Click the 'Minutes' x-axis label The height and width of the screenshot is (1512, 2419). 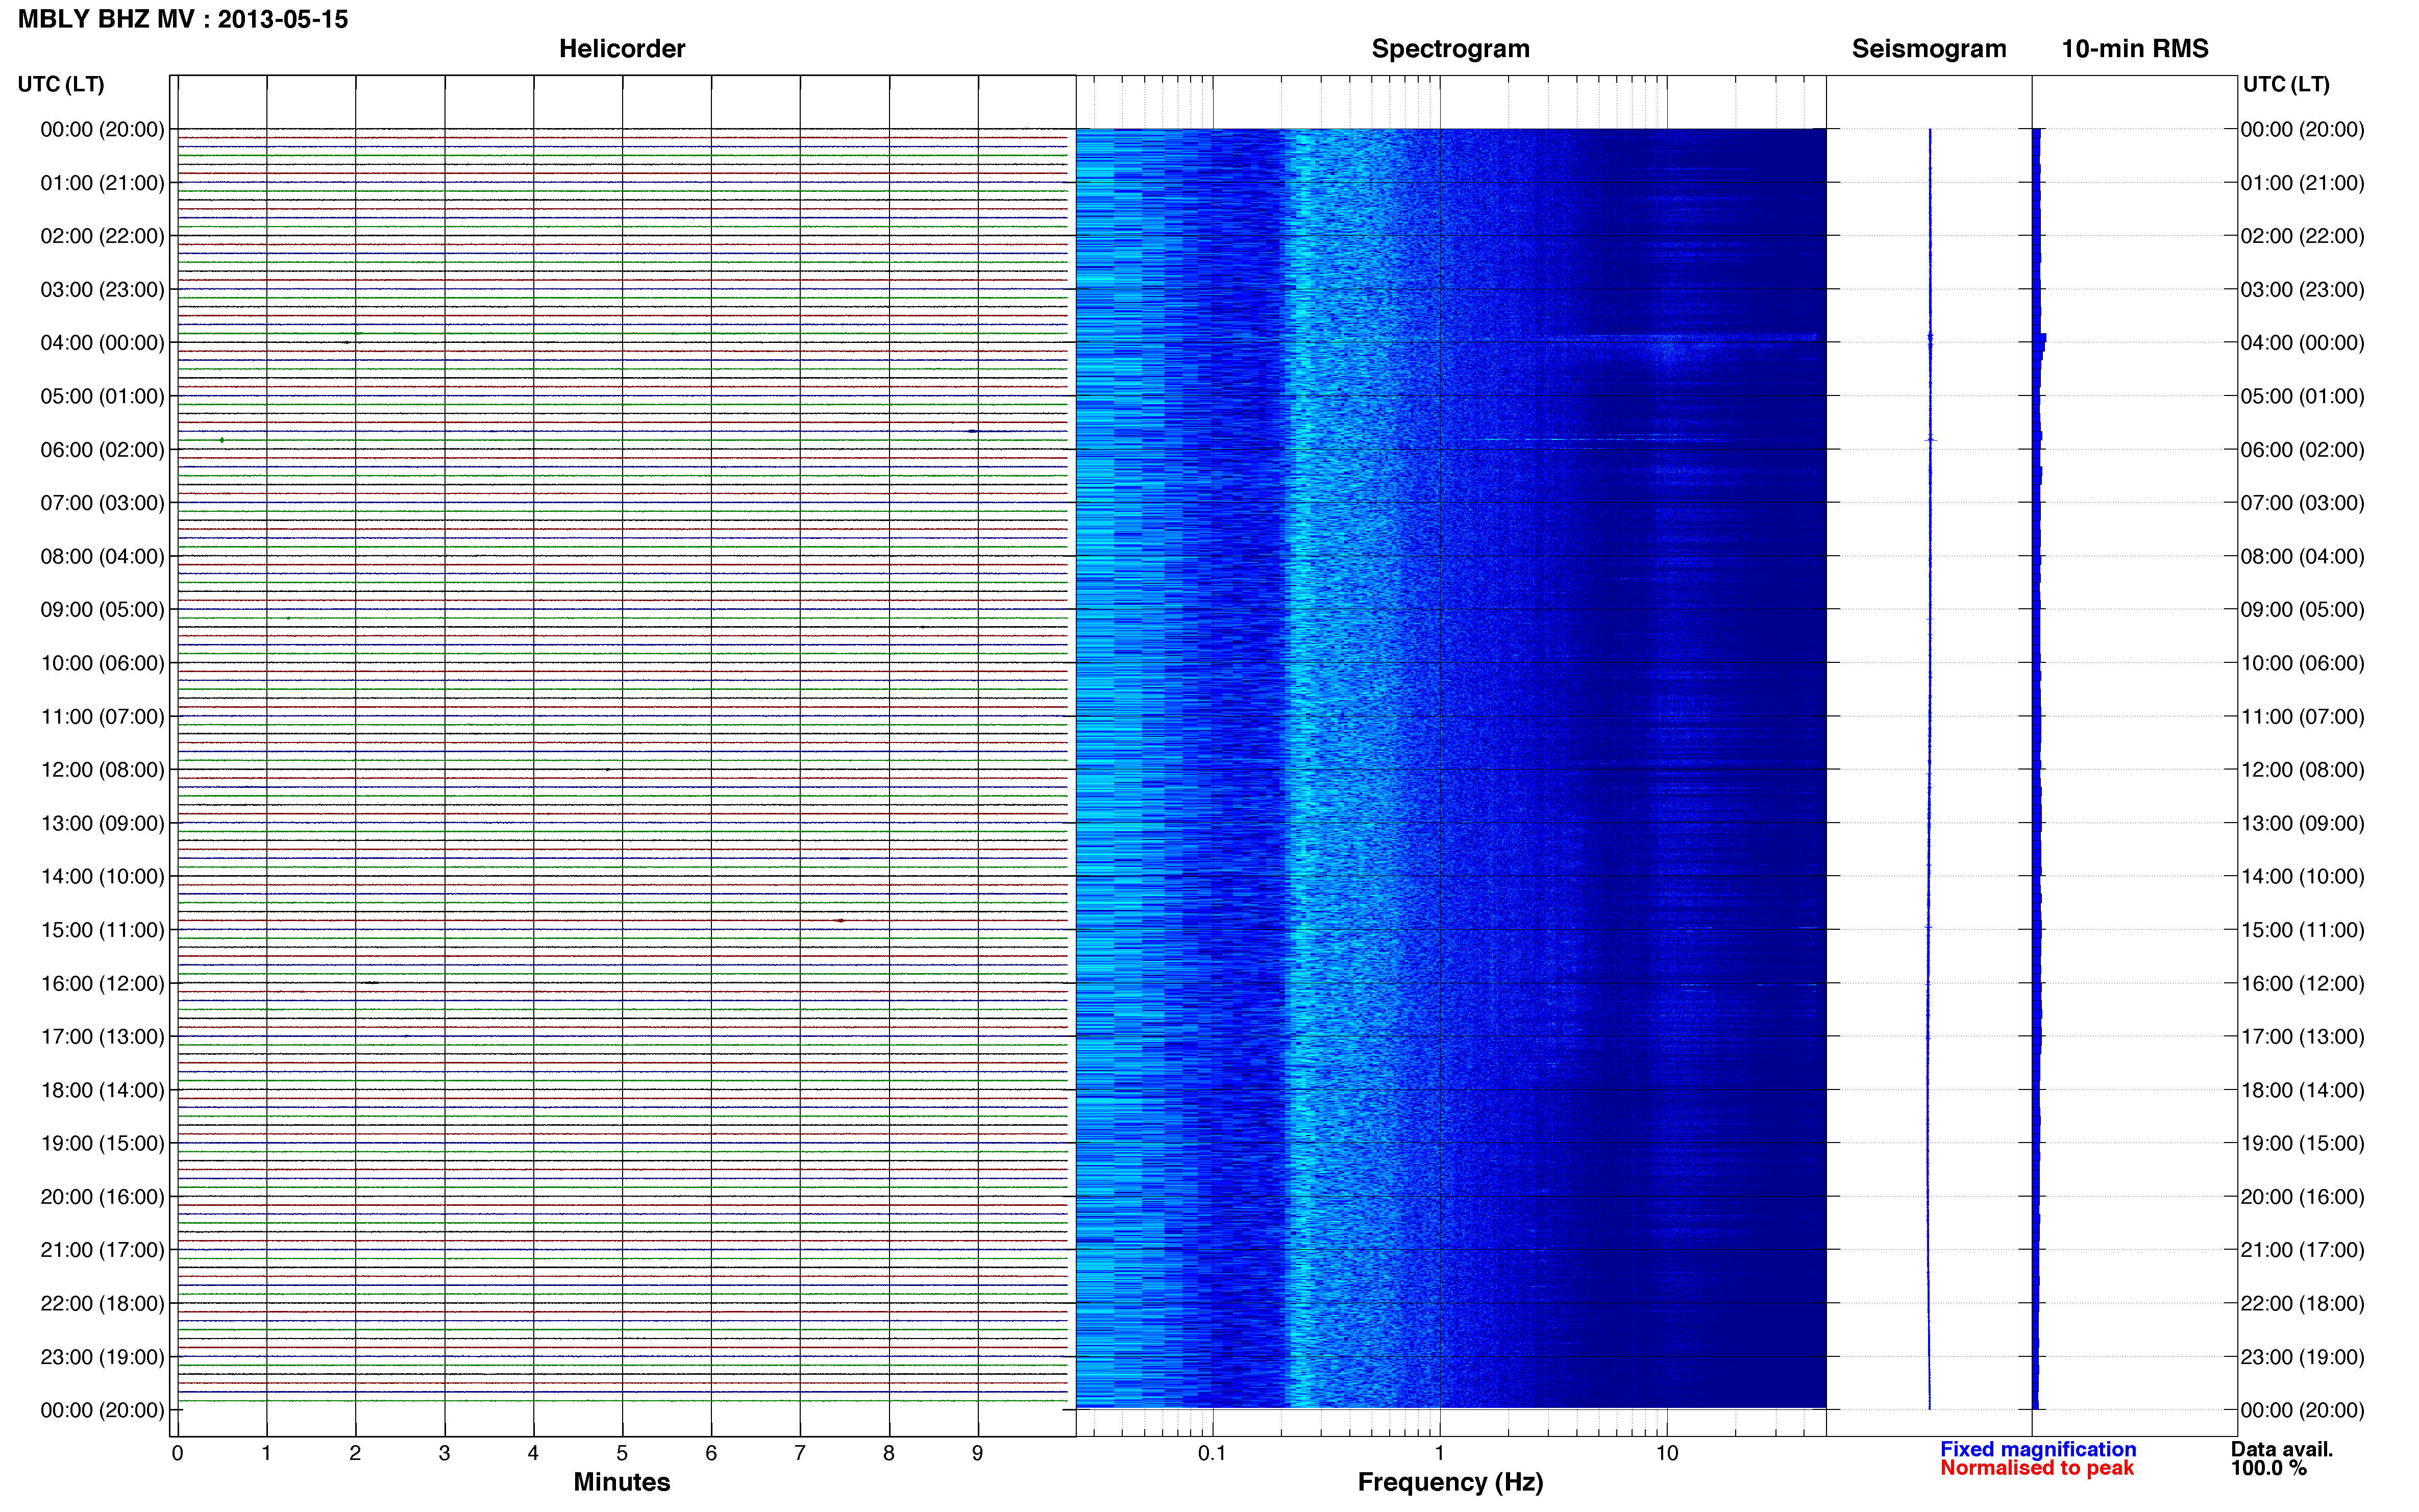pos(622,1482)
